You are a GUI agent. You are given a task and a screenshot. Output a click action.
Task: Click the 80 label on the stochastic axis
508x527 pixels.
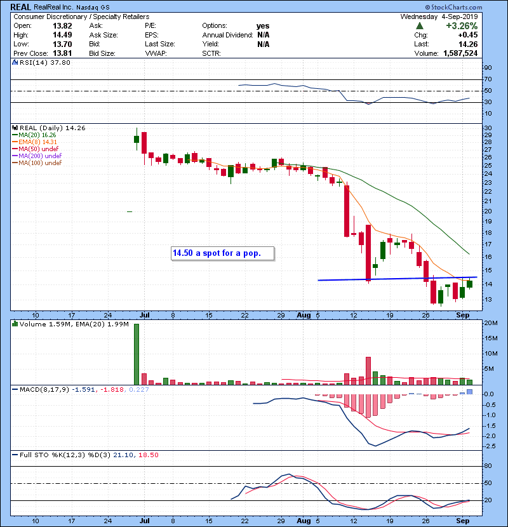(488, 466)
